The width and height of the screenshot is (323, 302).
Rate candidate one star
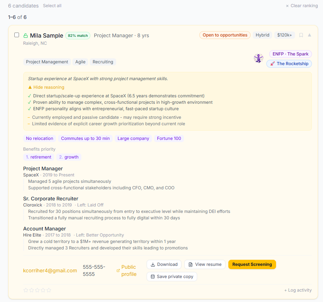(26, 290)
